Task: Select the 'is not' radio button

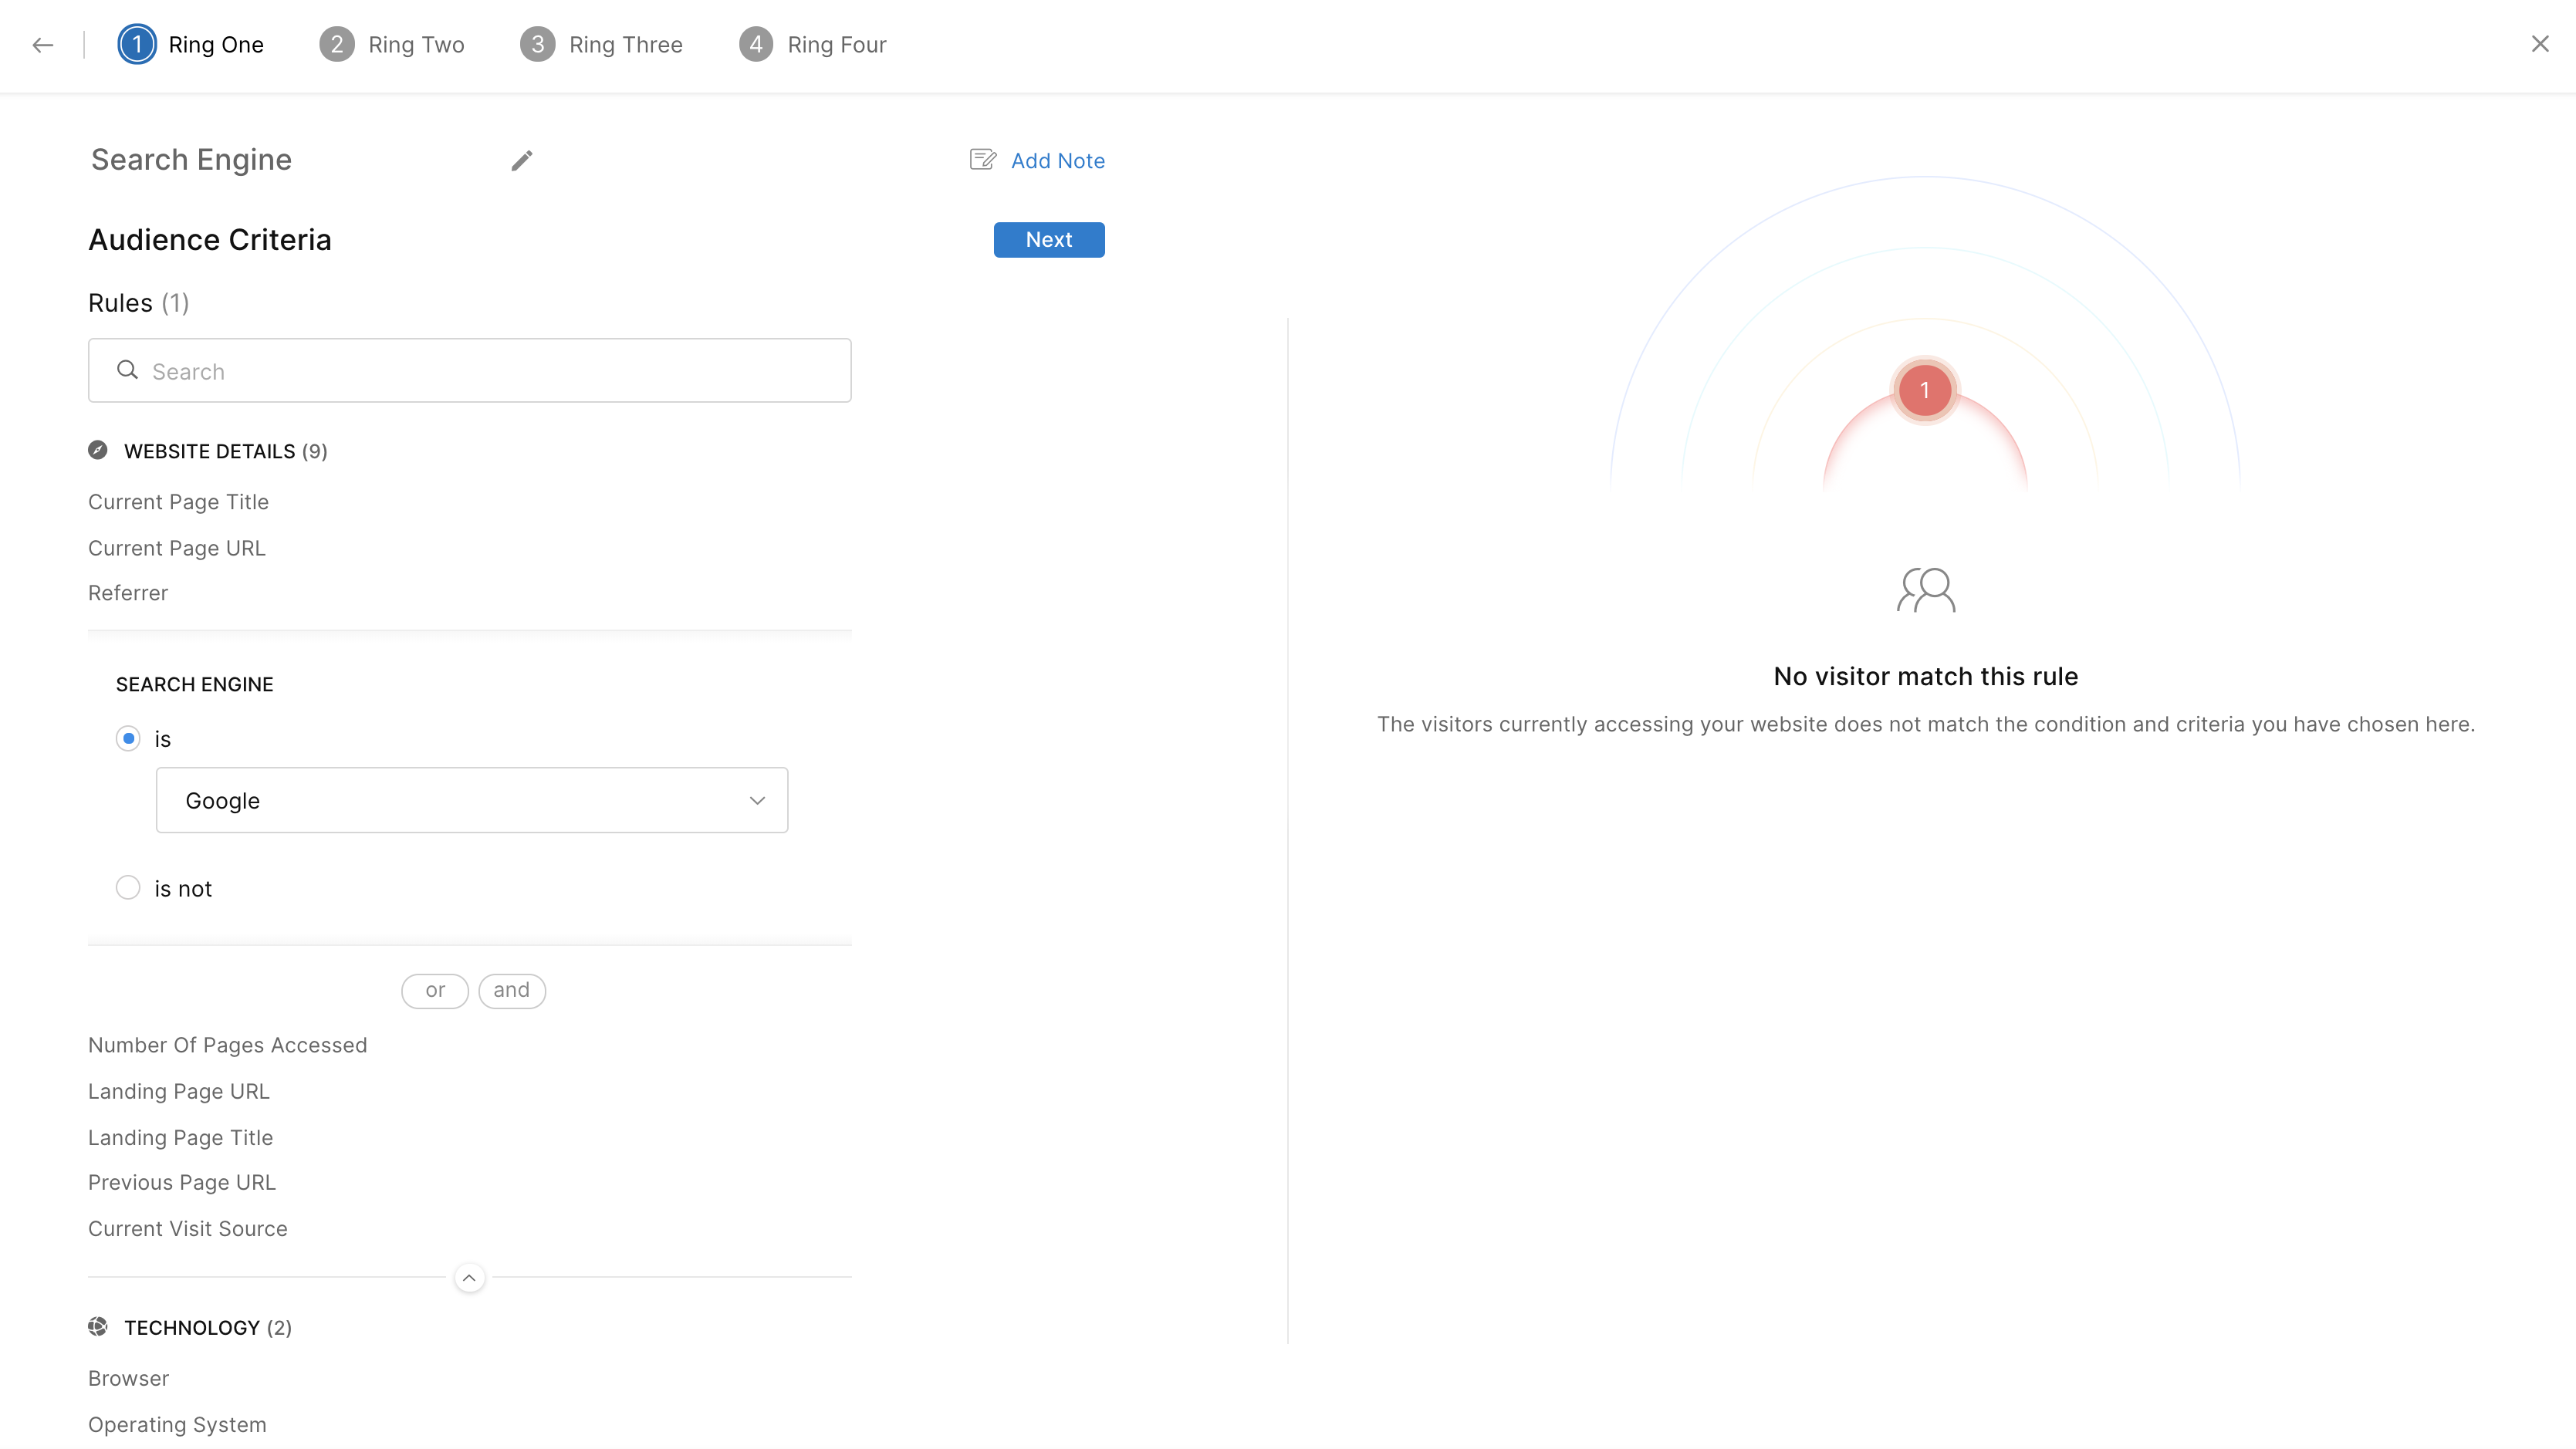Action: (128, 888)
